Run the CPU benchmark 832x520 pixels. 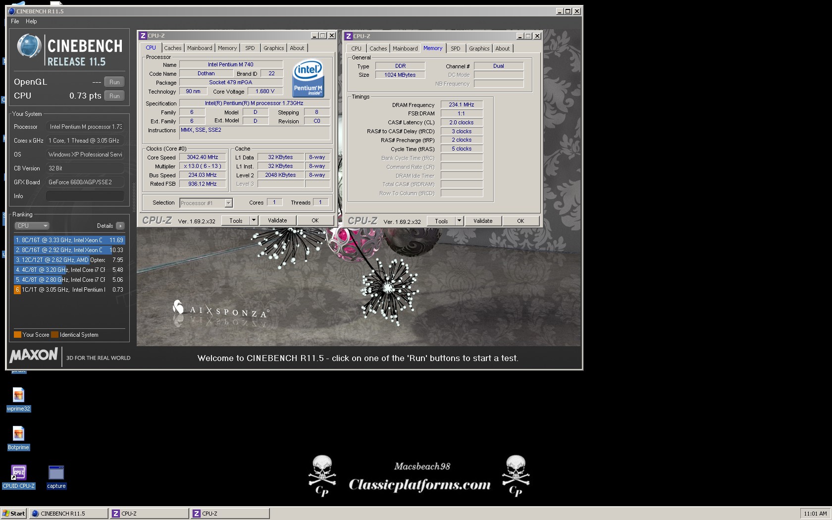click(x=114, y=96)
